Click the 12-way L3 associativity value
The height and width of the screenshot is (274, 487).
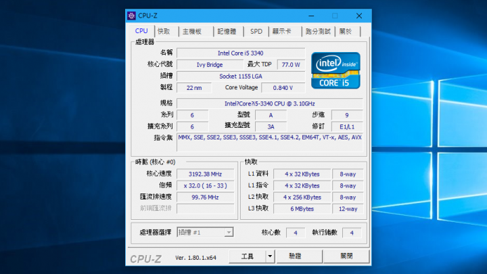(x=348, y=209)
